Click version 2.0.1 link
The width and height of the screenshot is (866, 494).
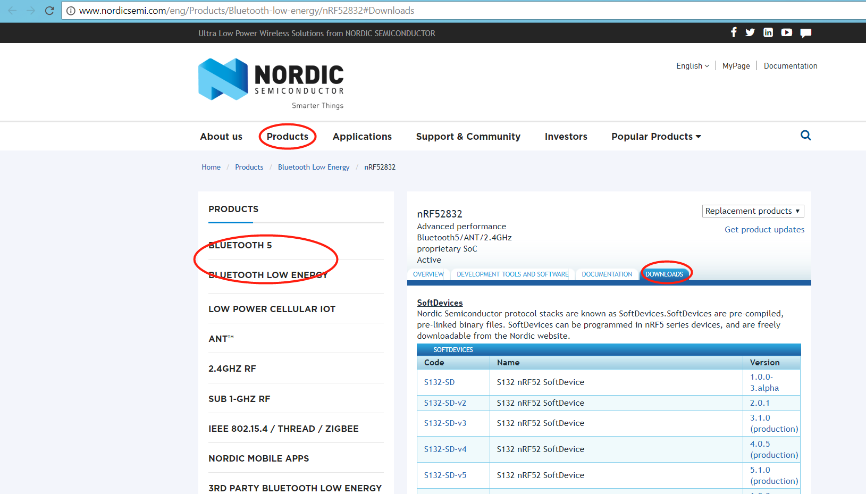coord(760,403)
